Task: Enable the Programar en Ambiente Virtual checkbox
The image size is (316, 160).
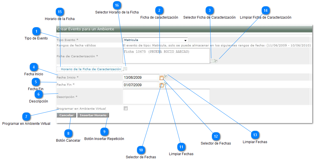Action: (126, 108)
